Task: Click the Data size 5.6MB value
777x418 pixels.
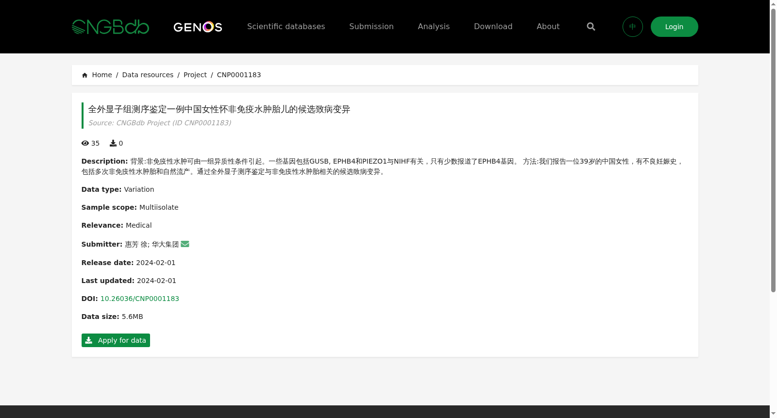Action: click(x=133, y=317)
